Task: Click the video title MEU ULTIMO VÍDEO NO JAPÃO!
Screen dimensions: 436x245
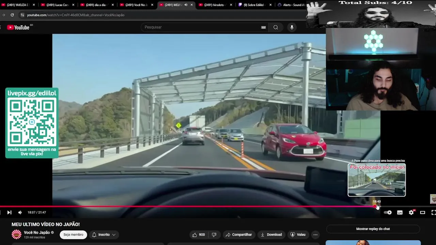Action: tap(46, 224)
